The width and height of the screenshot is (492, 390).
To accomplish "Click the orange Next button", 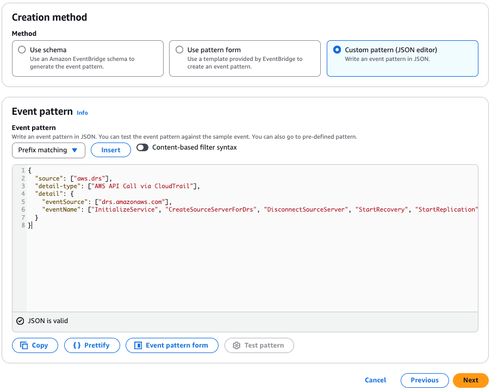I will coord(470,380).
